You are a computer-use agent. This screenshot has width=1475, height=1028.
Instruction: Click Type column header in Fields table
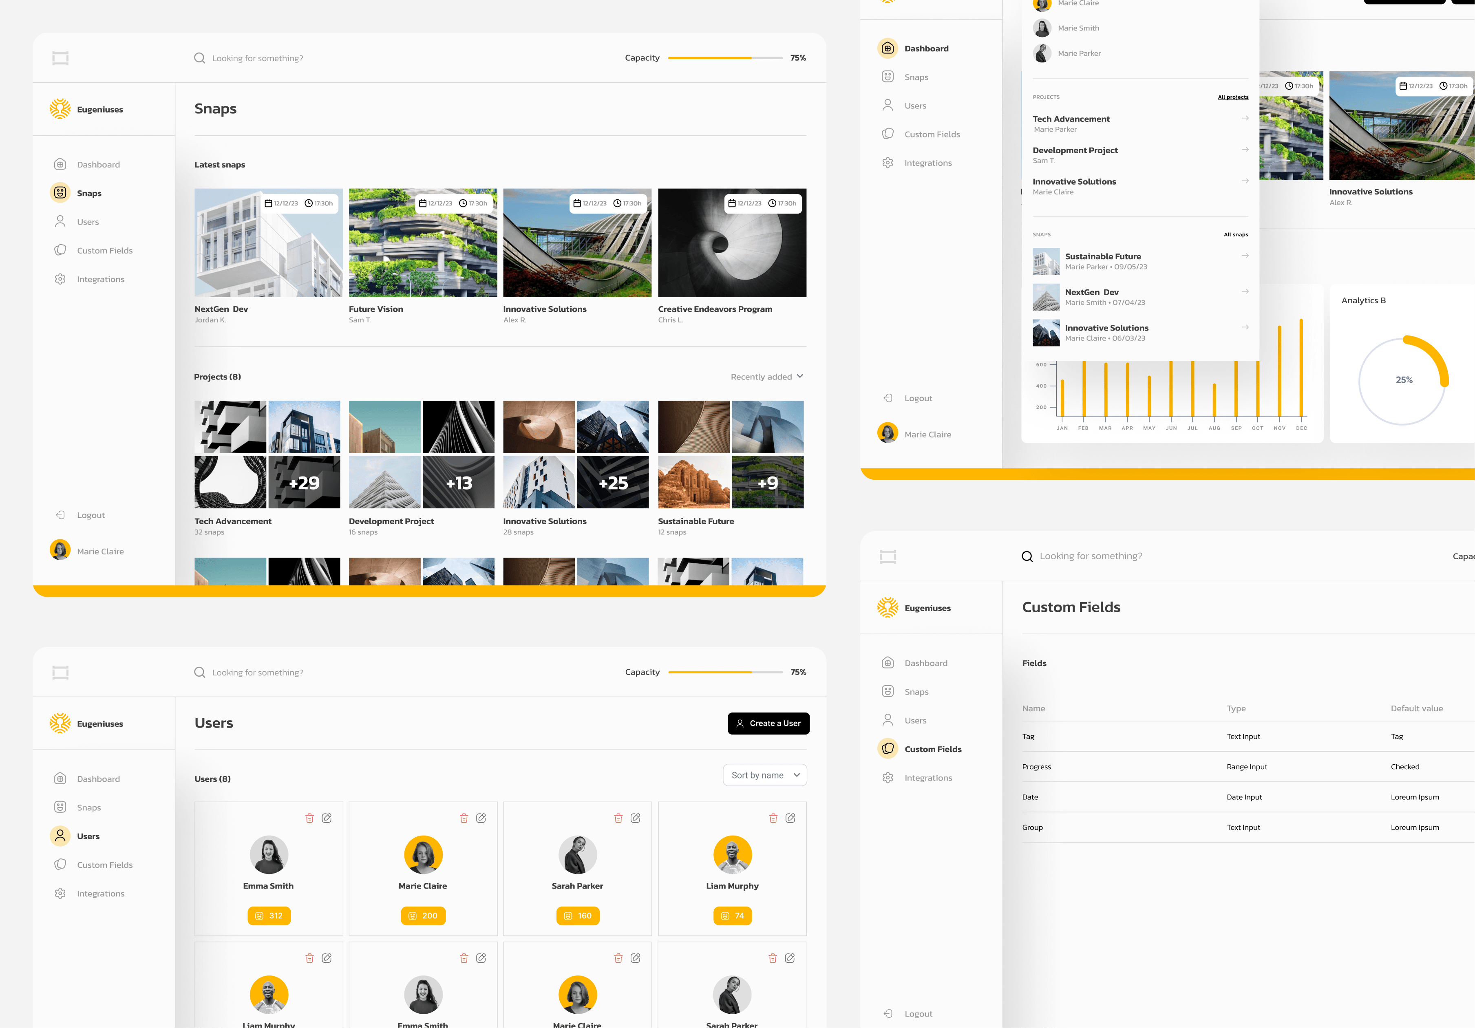tap(1236, 708)
